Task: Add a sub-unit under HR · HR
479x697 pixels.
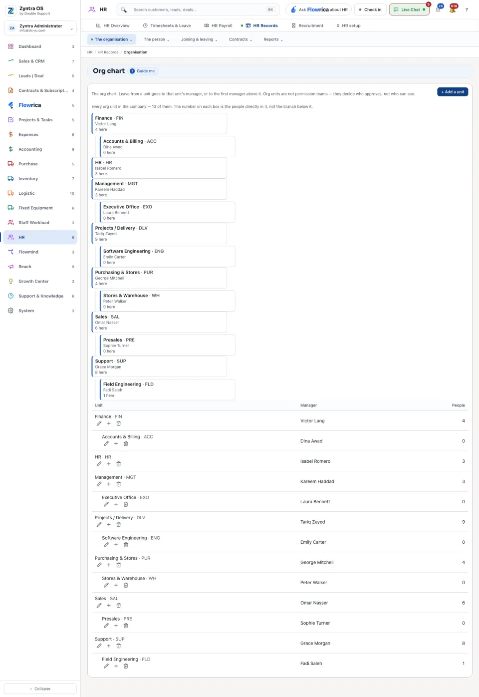Action: tap(109, 464)
